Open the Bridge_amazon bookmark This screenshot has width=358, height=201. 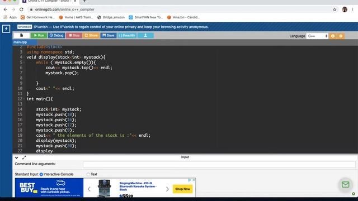(x=111, y=17)
